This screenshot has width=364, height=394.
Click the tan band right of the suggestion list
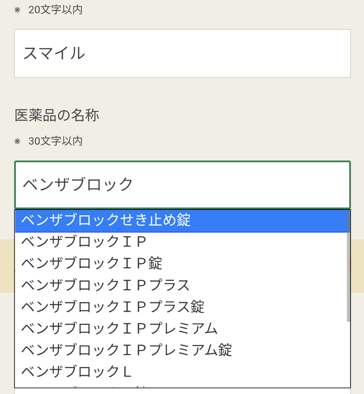tap(357, 266)
